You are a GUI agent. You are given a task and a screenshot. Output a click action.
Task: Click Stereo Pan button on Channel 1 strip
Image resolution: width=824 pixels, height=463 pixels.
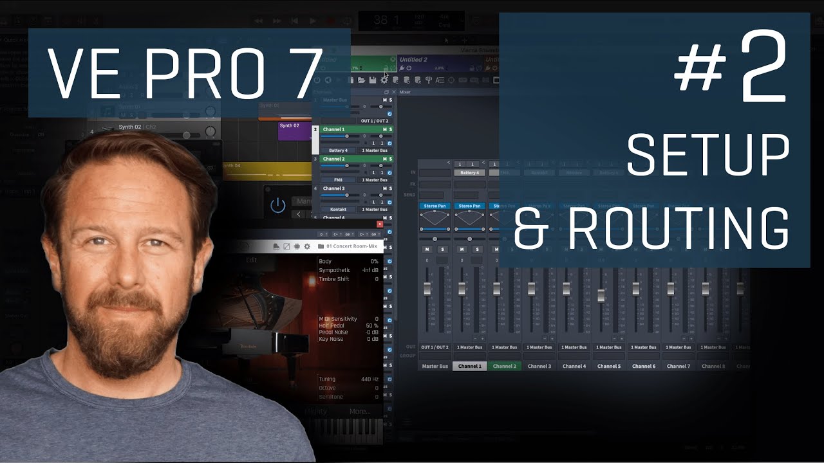click(470, 206)
